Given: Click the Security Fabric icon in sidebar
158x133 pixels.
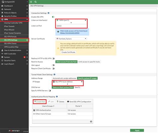Looking at the screenshot, I should point(2,60).
